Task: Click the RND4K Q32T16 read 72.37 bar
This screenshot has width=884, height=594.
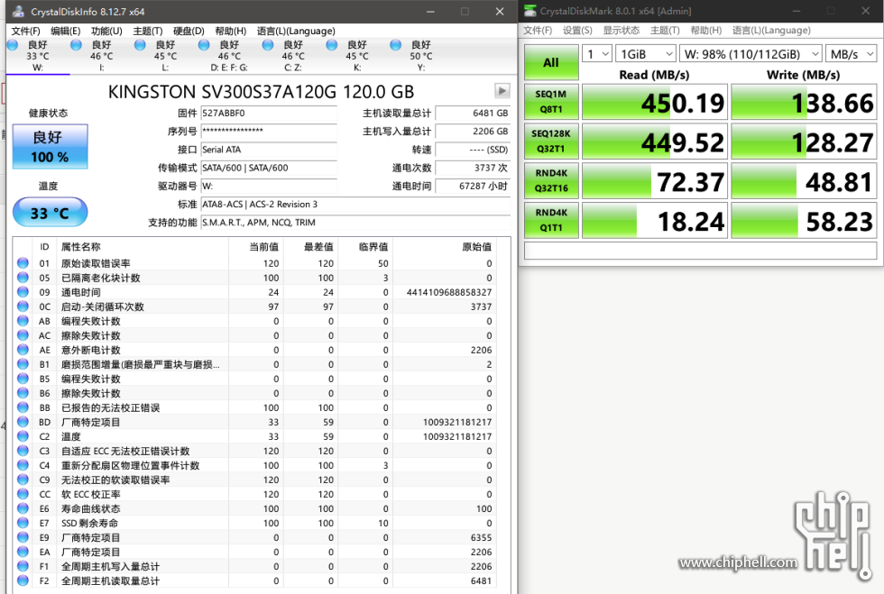Action: pyautogui.click(x=655, y=181)
